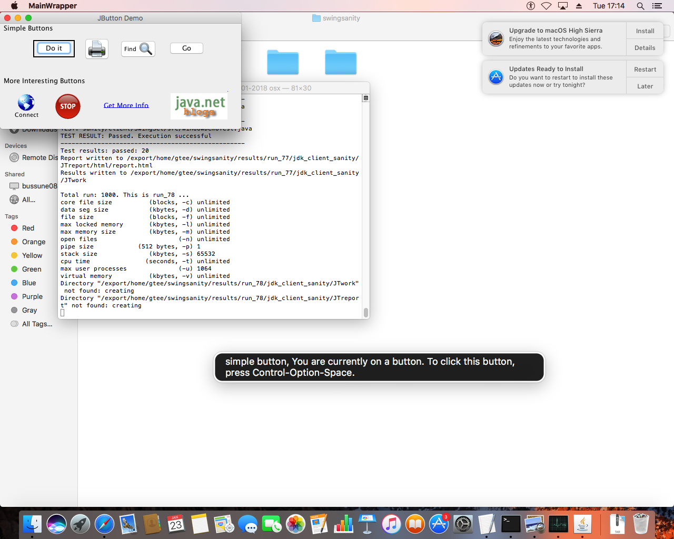Choose Later on the updates notification
This screenshot has height=539, width=674.
(x=645, y=86)
